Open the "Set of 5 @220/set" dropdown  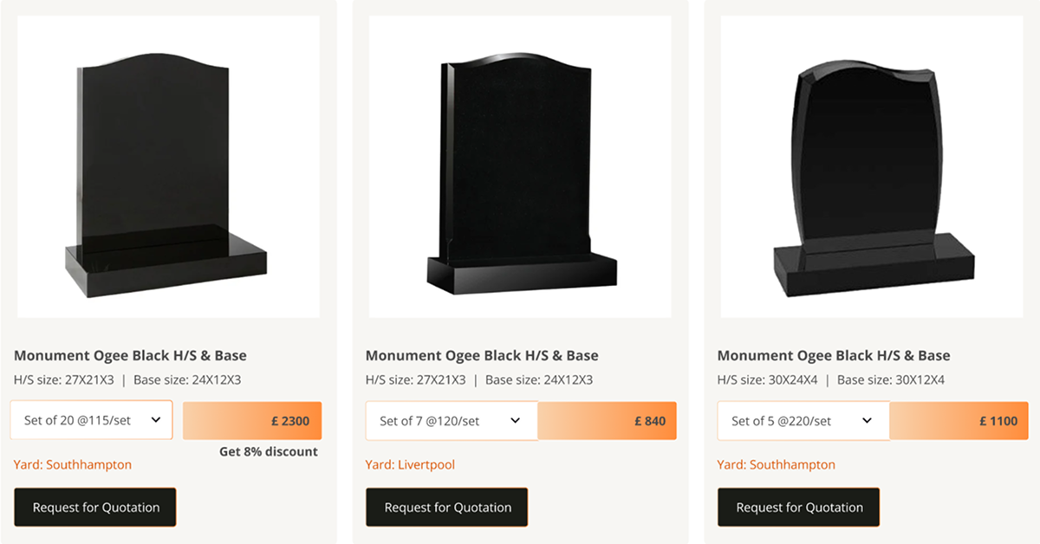tap(803, 421)
